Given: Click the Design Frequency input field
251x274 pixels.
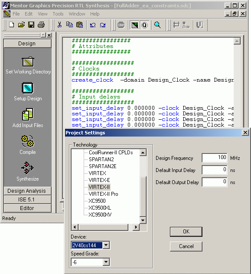Looking at the screenshot, I should (215, 158).
